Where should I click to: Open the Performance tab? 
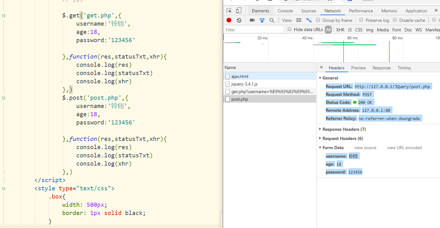pyautogui.click(x=361, y=11)
